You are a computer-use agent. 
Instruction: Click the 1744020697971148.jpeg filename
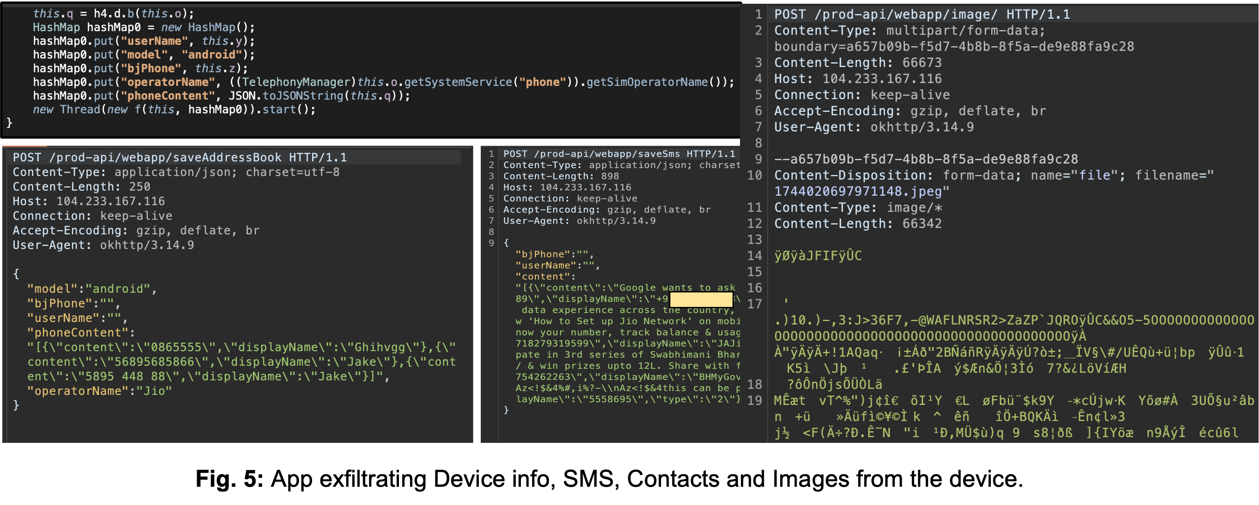pyautogui.click(x=858, y=191)
